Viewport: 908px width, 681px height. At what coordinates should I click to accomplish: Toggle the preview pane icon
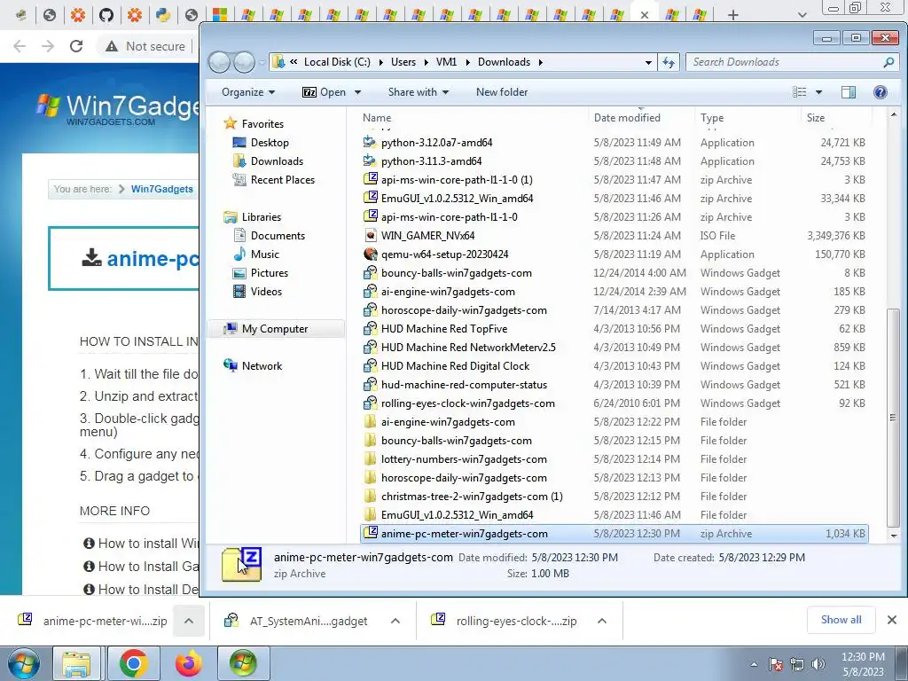[849, 92]
